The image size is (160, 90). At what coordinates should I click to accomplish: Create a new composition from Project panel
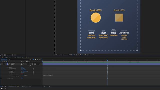pos(5,55)
